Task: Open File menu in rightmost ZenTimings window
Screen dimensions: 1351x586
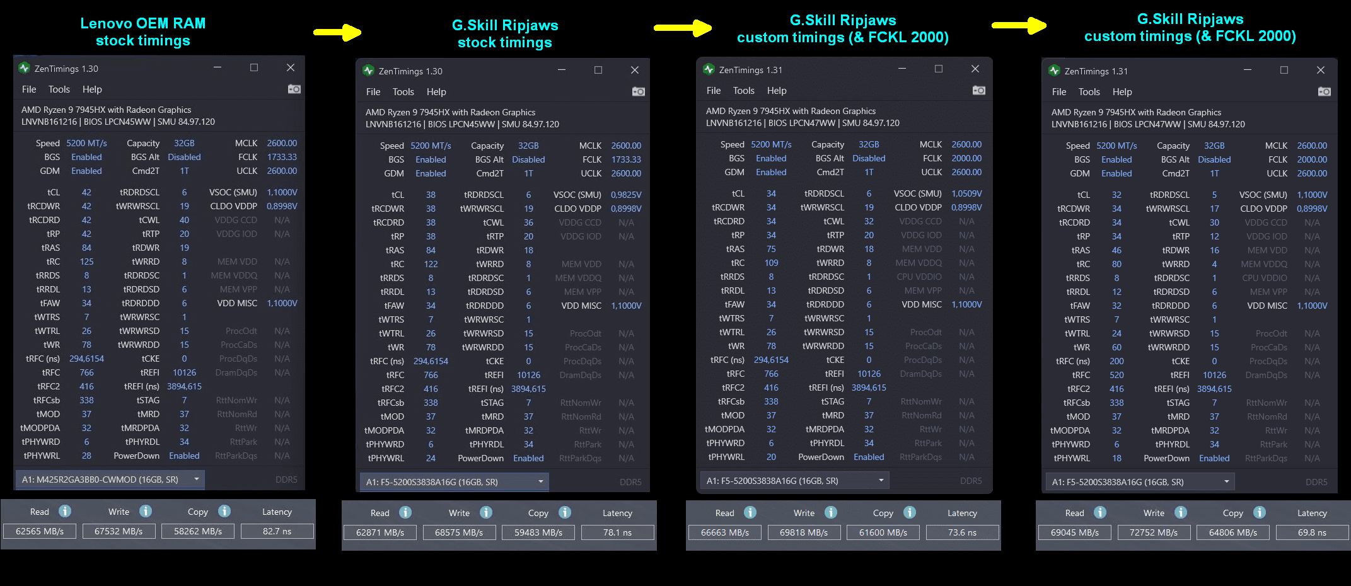Action: 1059,92
